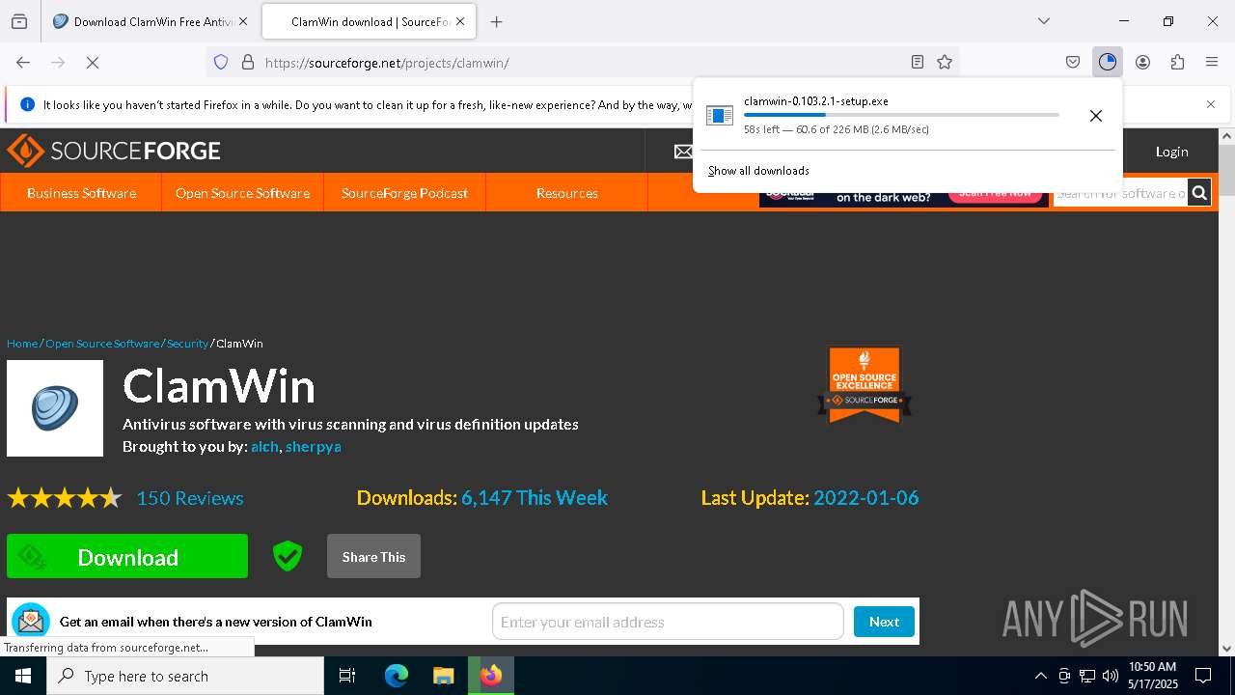Open 150 Reviews link
This screenshot has width=1235, height=695.
pos(190,498)
